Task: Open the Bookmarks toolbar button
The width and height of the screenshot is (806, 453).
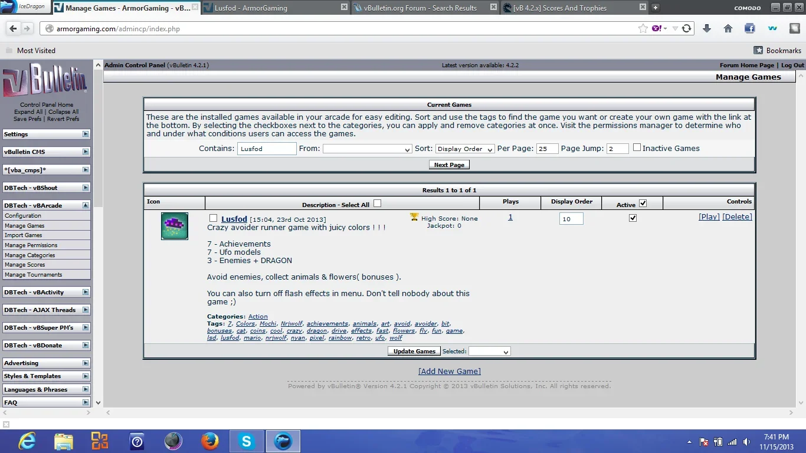Action: (777, 50)
